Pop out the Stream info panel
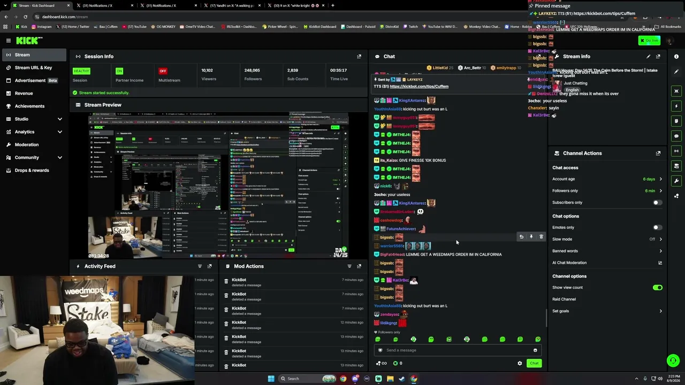The width and height of the screenshot is (685, 385). click(x=658, y=56)
